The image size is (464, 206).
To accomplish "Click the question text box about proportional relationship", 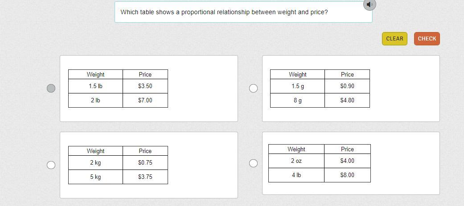I will (243, 12).
